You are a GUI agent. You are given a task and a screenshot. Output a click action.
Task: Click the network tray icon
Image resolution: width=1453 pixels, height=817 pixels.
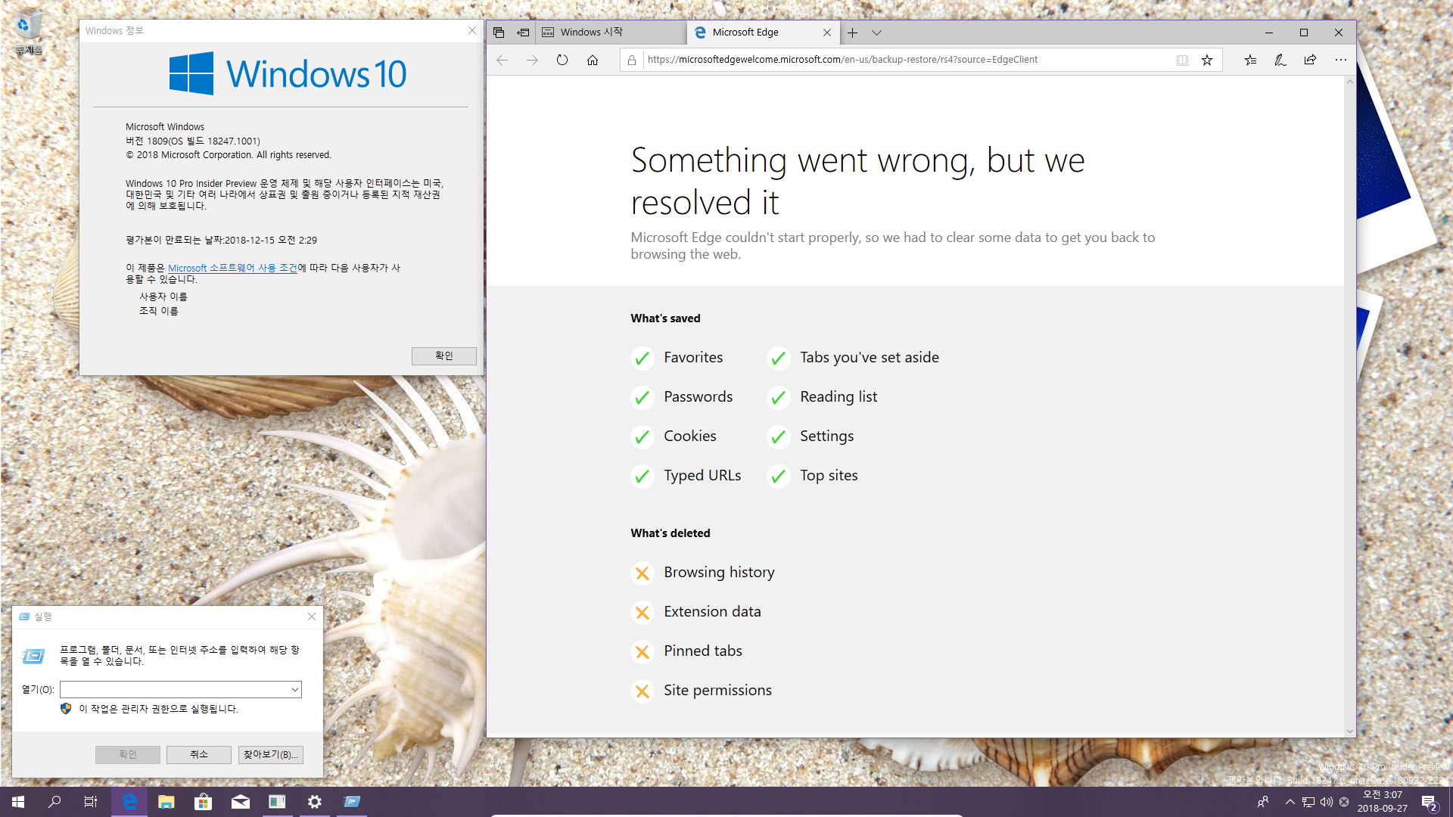pos(1308,802)
